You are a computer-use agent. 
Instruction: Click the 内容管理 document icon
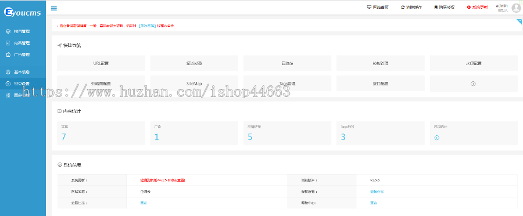pos(8,43)
